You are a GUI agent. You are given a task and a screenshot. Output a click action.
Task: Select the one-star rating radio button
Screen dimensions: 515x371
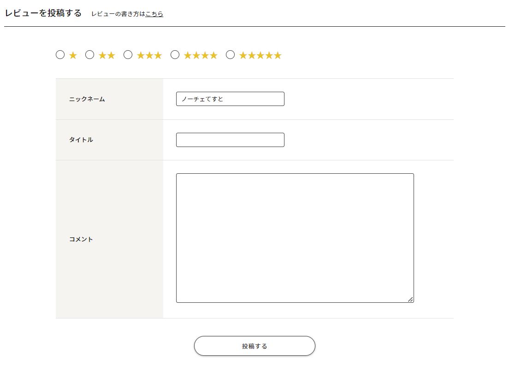[x=60, y=55]
